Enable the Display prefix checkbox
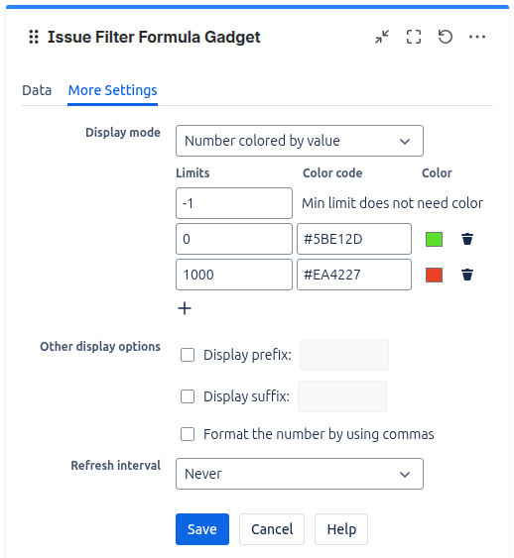Image resolution: width=514 pixels, height=558 pixels. pyautogui.click(x=188, y=355)
